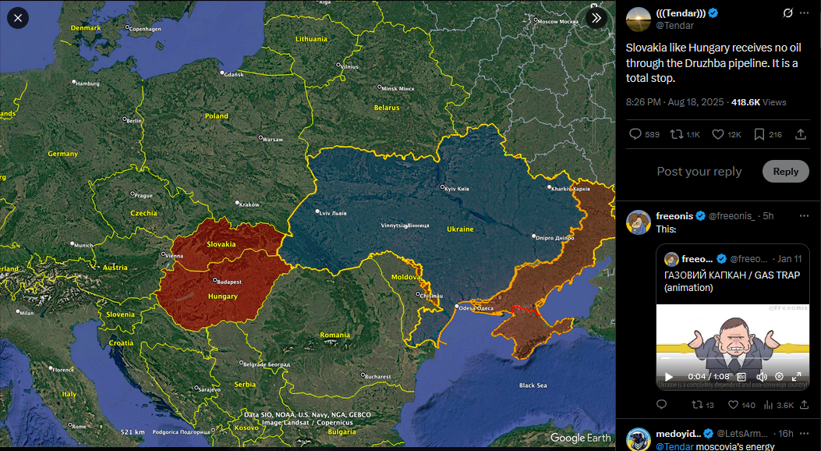Expand video to fullscreen
Image resolution: width=821 pixels, height=451 pixels.
click(796, 377)
